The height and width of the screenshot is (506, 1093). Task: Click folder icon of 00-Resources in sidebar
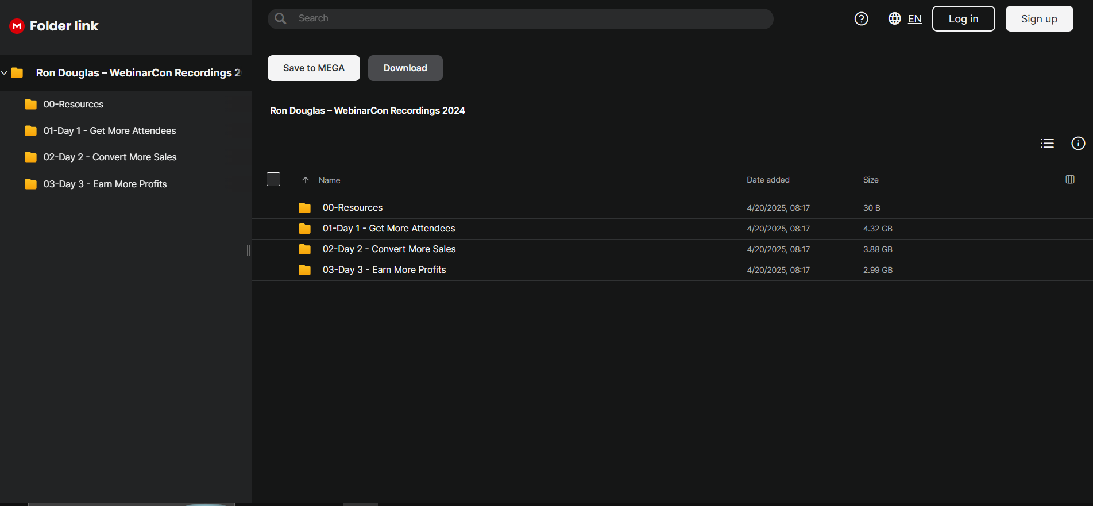[x=31, y=105]
